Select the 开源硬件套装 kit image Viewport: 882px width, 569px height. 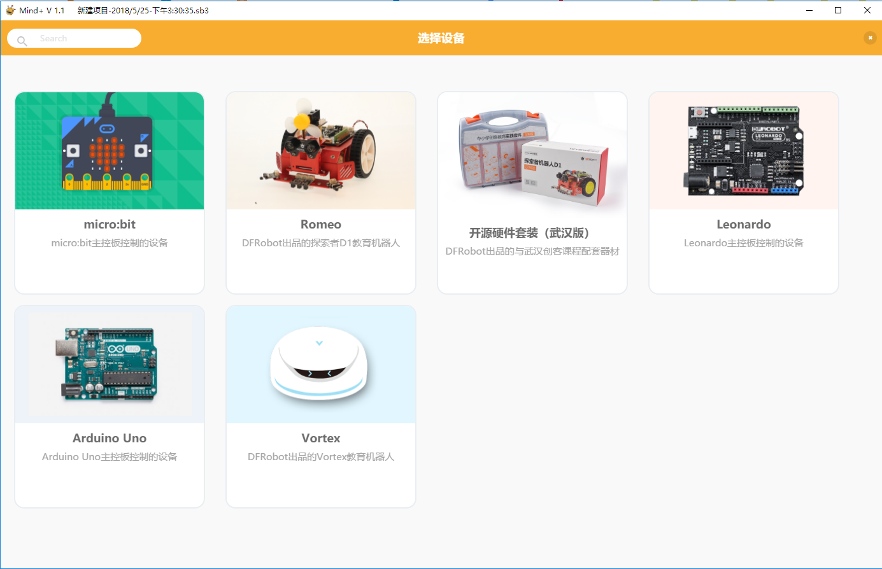532,155
